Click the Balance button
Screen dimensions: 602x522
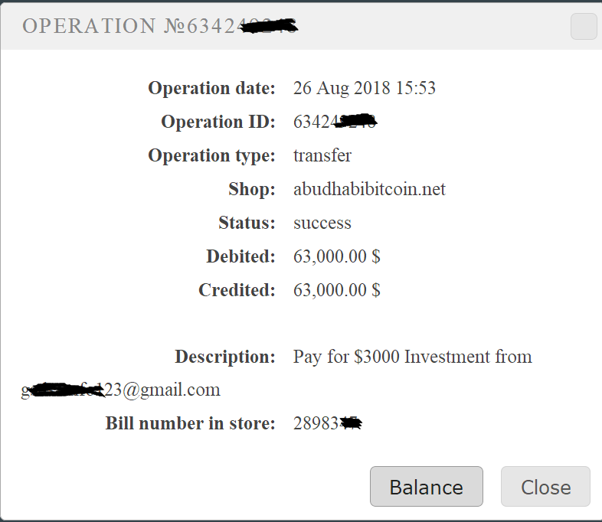pyautogui.click(x=426, y=487)
